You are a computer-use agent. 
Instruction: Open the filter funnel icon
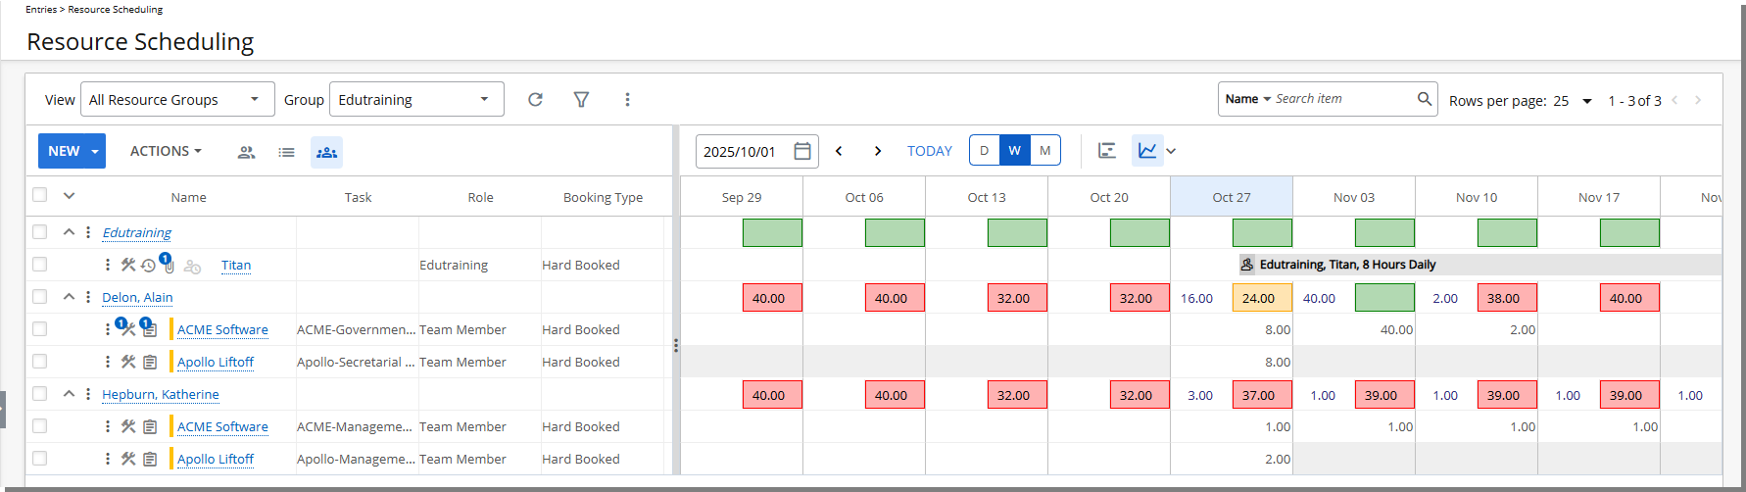pyautogui.click(x=581, y=99)
